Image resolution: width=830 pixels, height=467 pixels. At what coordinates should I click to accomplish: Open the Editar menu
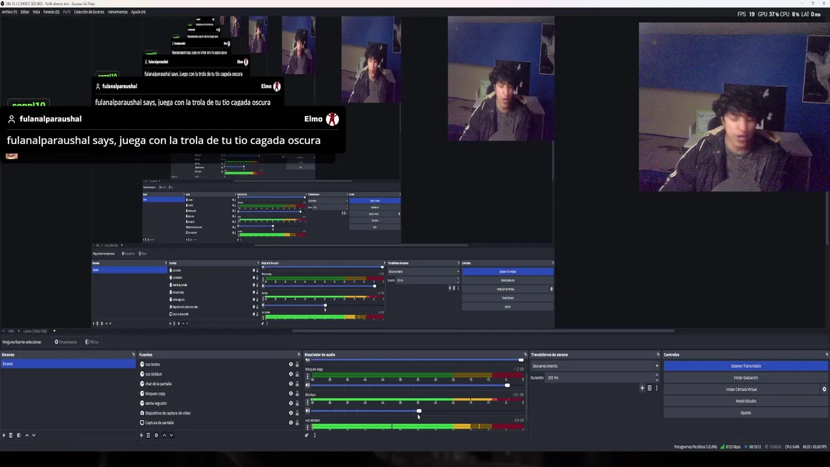[25, 12]
